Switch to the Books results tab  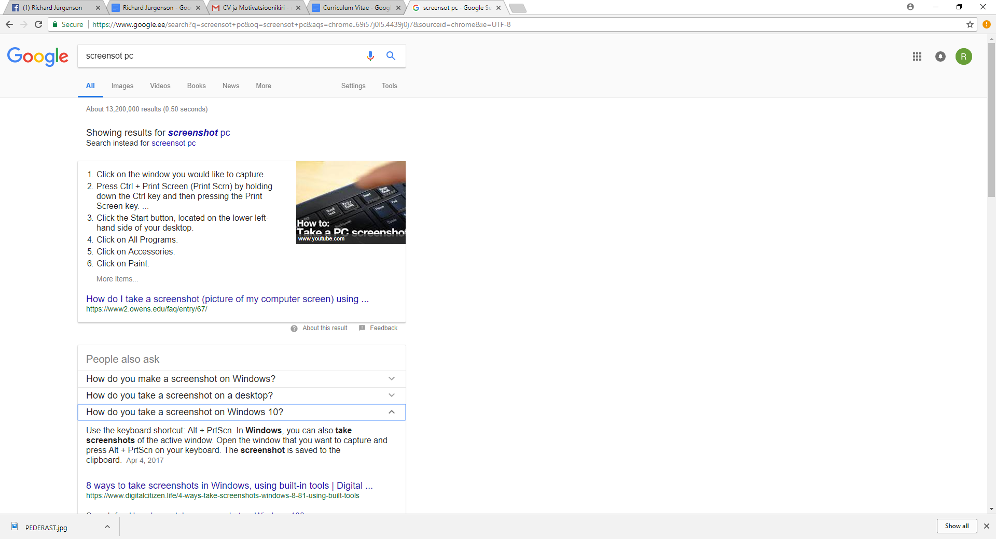click(197, 86)
